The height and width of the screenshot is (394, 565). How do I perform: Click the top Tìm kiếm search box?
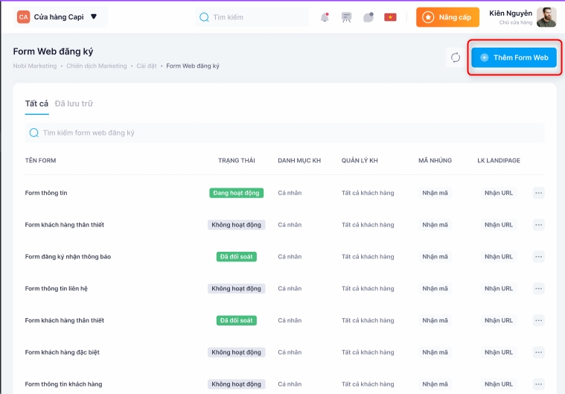[x=253, y=17]
